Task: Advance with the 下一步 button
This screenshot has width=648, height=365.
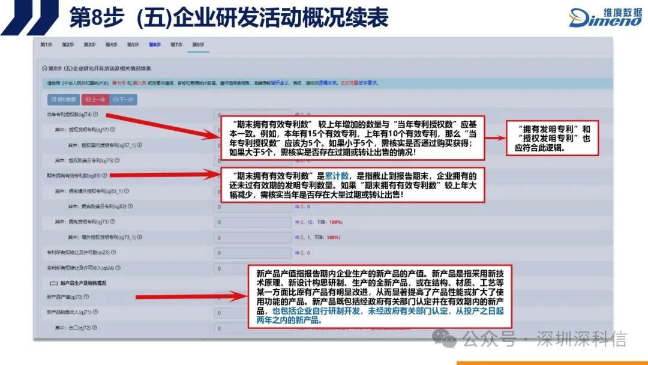Action: pos(123,100)
